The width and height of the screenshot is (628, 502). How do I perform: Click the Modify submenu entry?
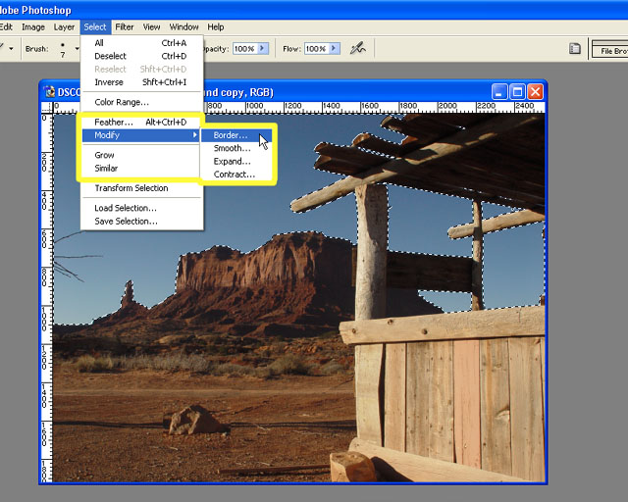click(141, 135)
